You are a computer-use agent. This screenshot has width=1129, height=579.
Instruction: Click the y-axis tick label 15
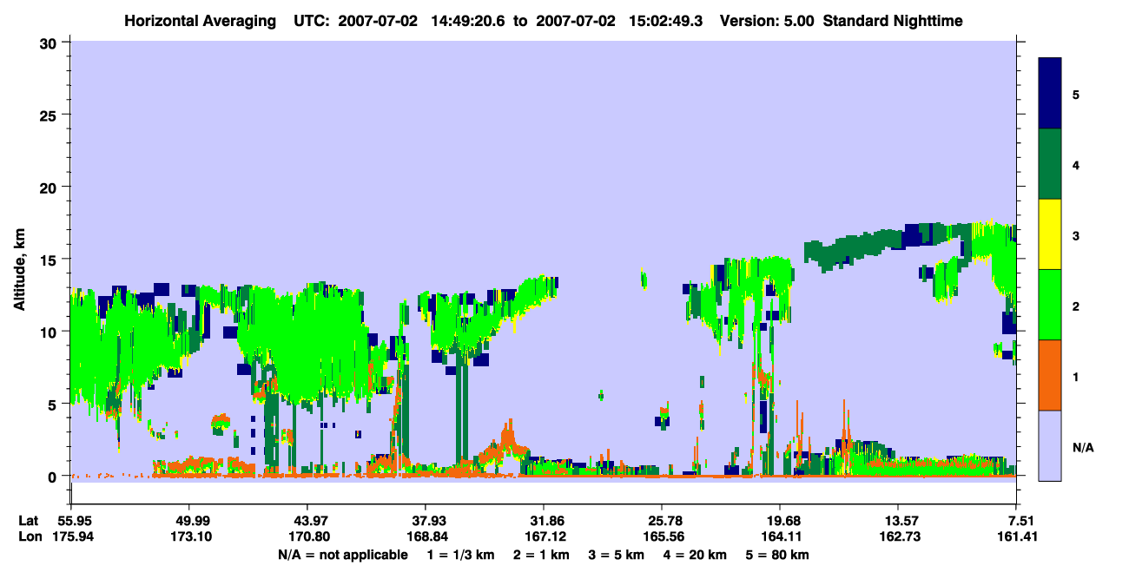50,260
